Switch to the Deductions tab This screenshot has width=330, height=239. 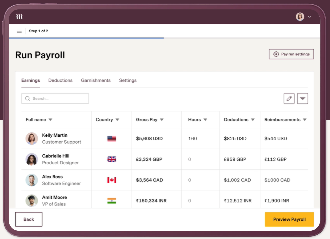click(x=60, y=80)
